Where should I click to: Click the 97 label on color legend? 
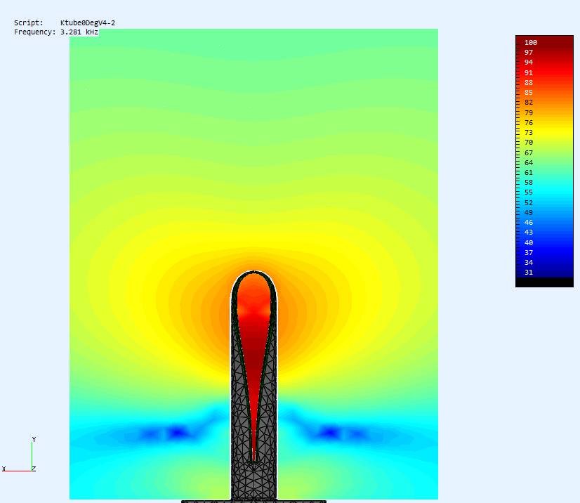coord(529,53)
